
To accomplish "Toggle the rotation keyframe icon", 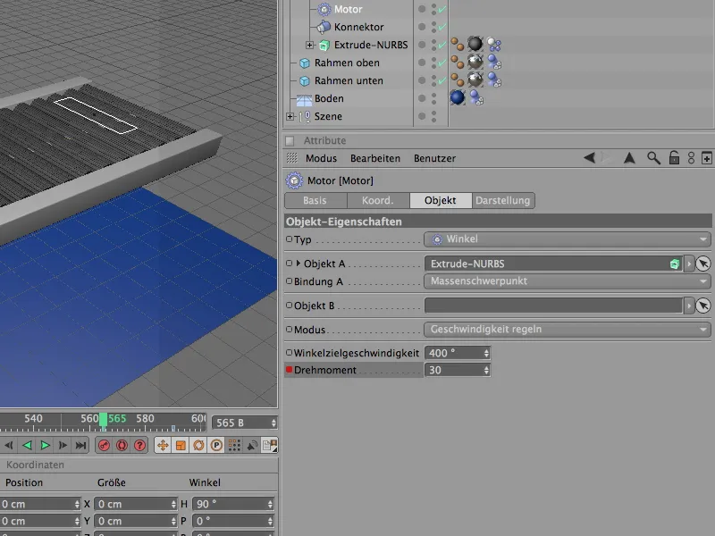I will [x=198, y=445].
